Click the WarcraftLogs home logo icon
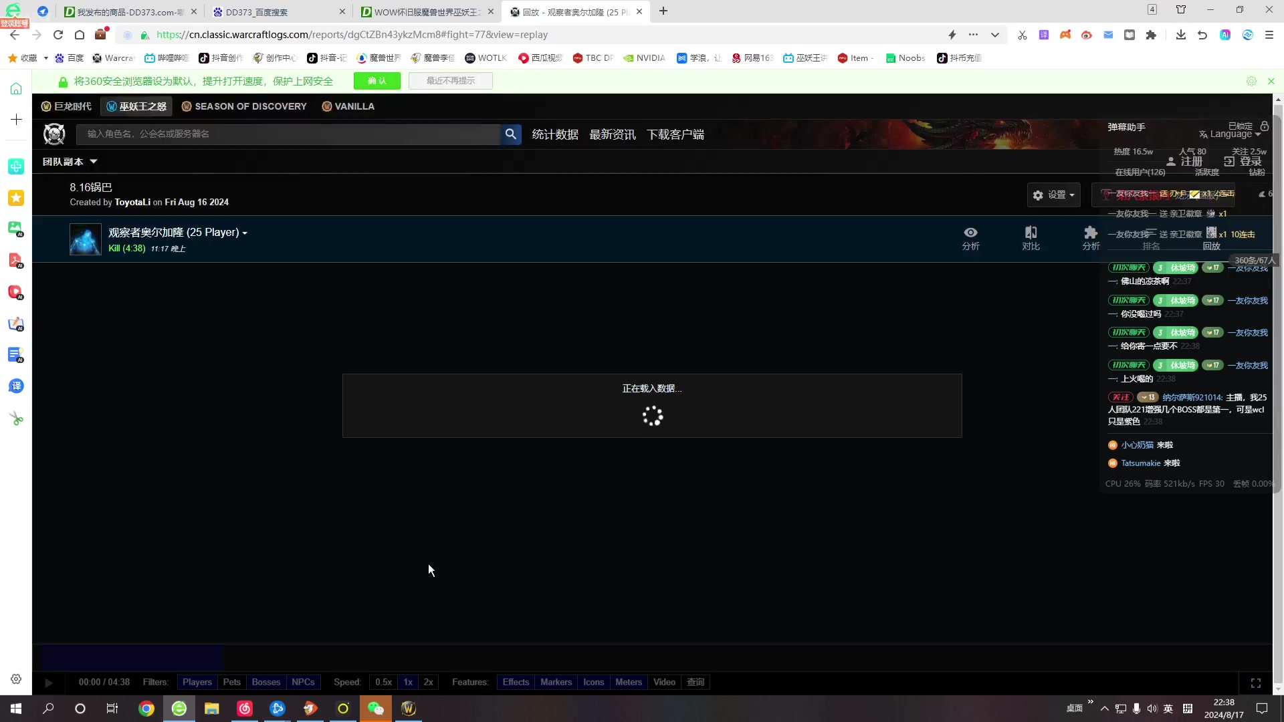Image resolution: width=1284 pixels, height=722 pixels. pos(55,133)
